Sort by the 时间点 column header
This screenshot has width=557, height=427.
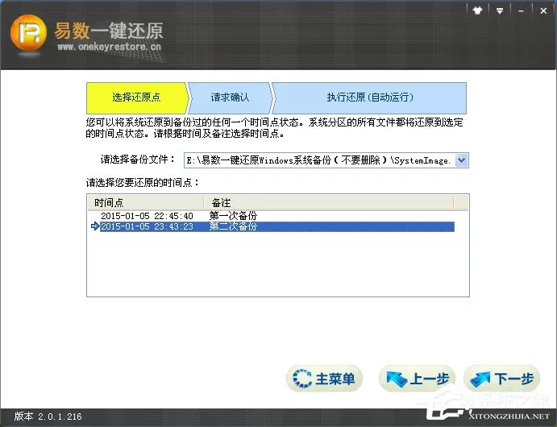tap(146, 203)
